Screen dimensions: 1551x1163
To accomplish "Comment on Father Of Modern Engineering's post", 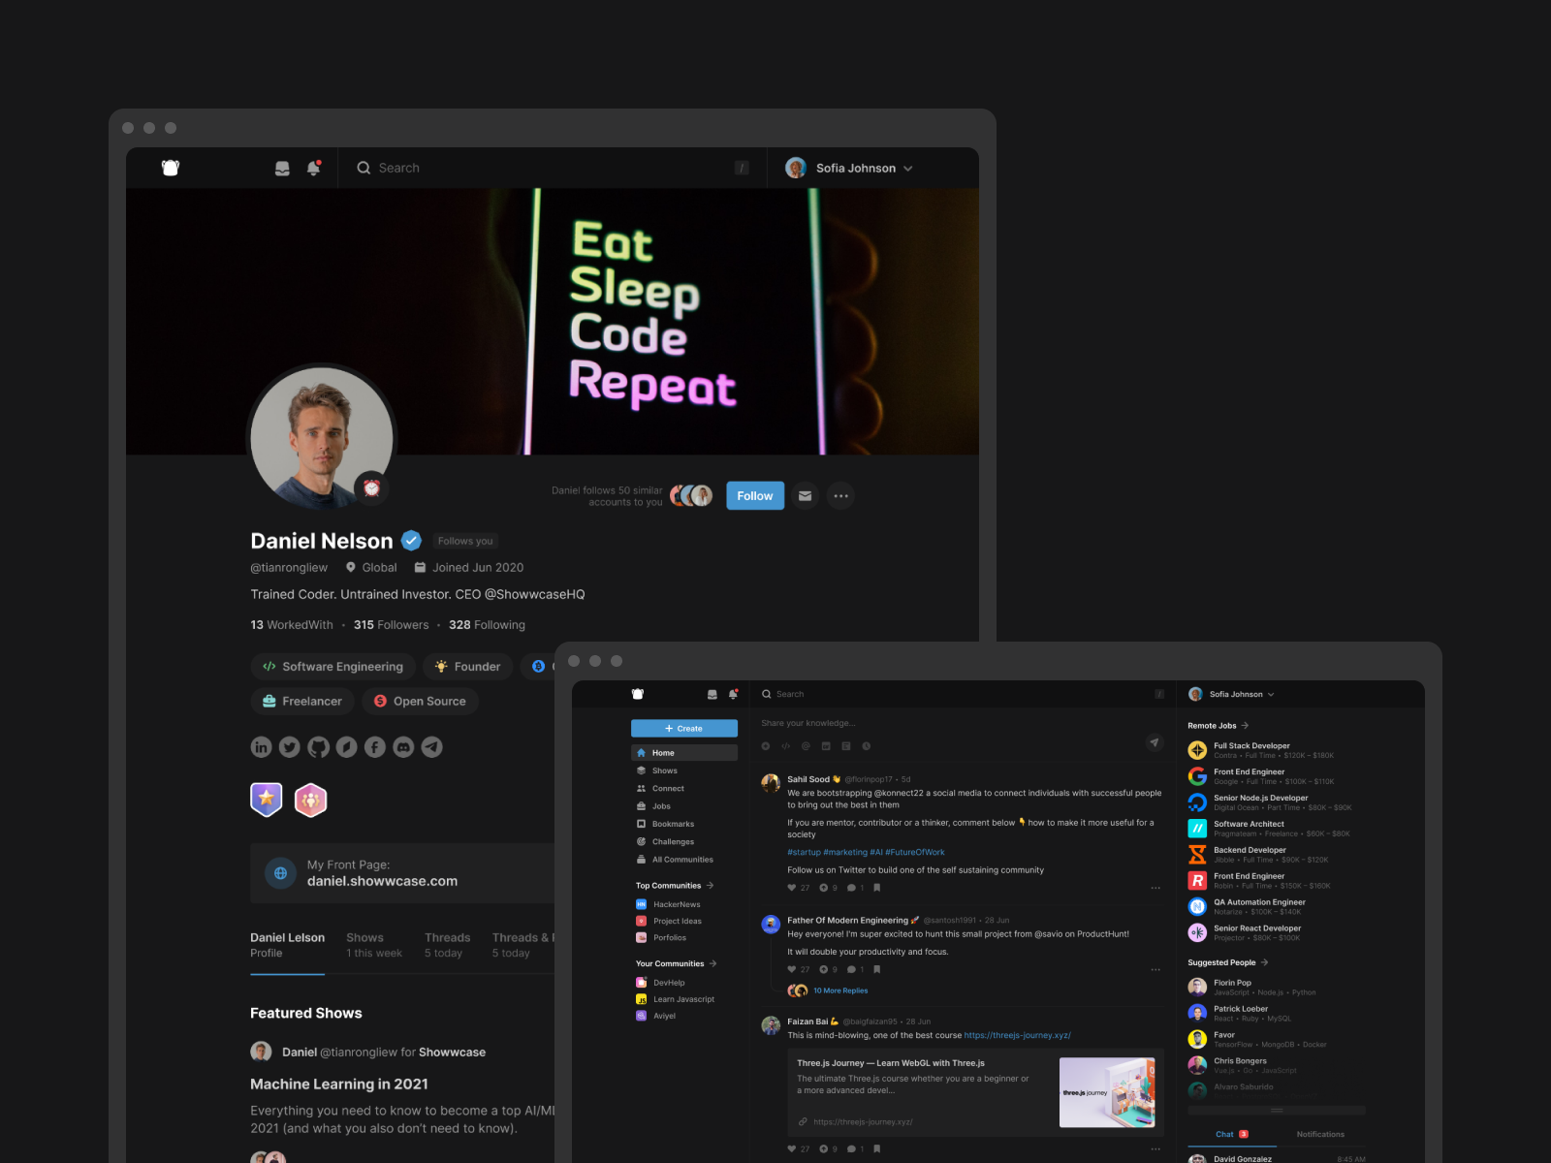I will pyautogui.click(x=851, y=969).
